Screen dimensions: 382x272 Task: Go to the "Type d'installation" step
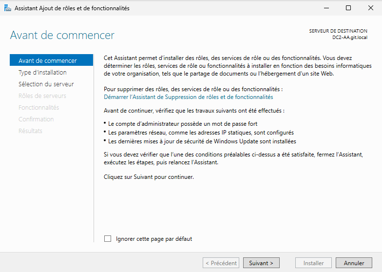click(x=42, y=72)
